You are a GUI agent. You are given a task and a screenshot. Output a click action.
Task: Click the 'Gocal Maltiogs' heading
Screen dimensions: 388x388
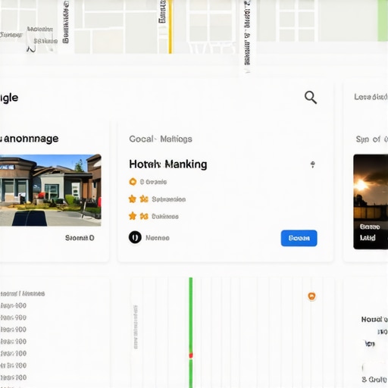point(161,139)
